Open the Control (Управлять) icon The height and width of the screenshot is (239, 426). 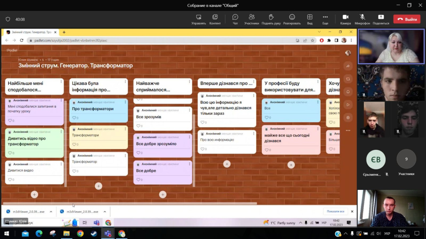(199, 17)
